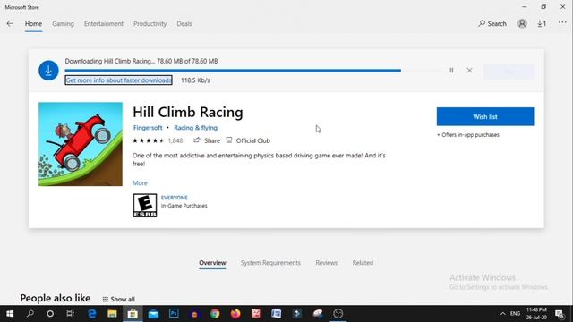Open the EVERYONE rating link
Image resolution: width=573 pixels, height=322 pixels.
(x=175, y=198)
